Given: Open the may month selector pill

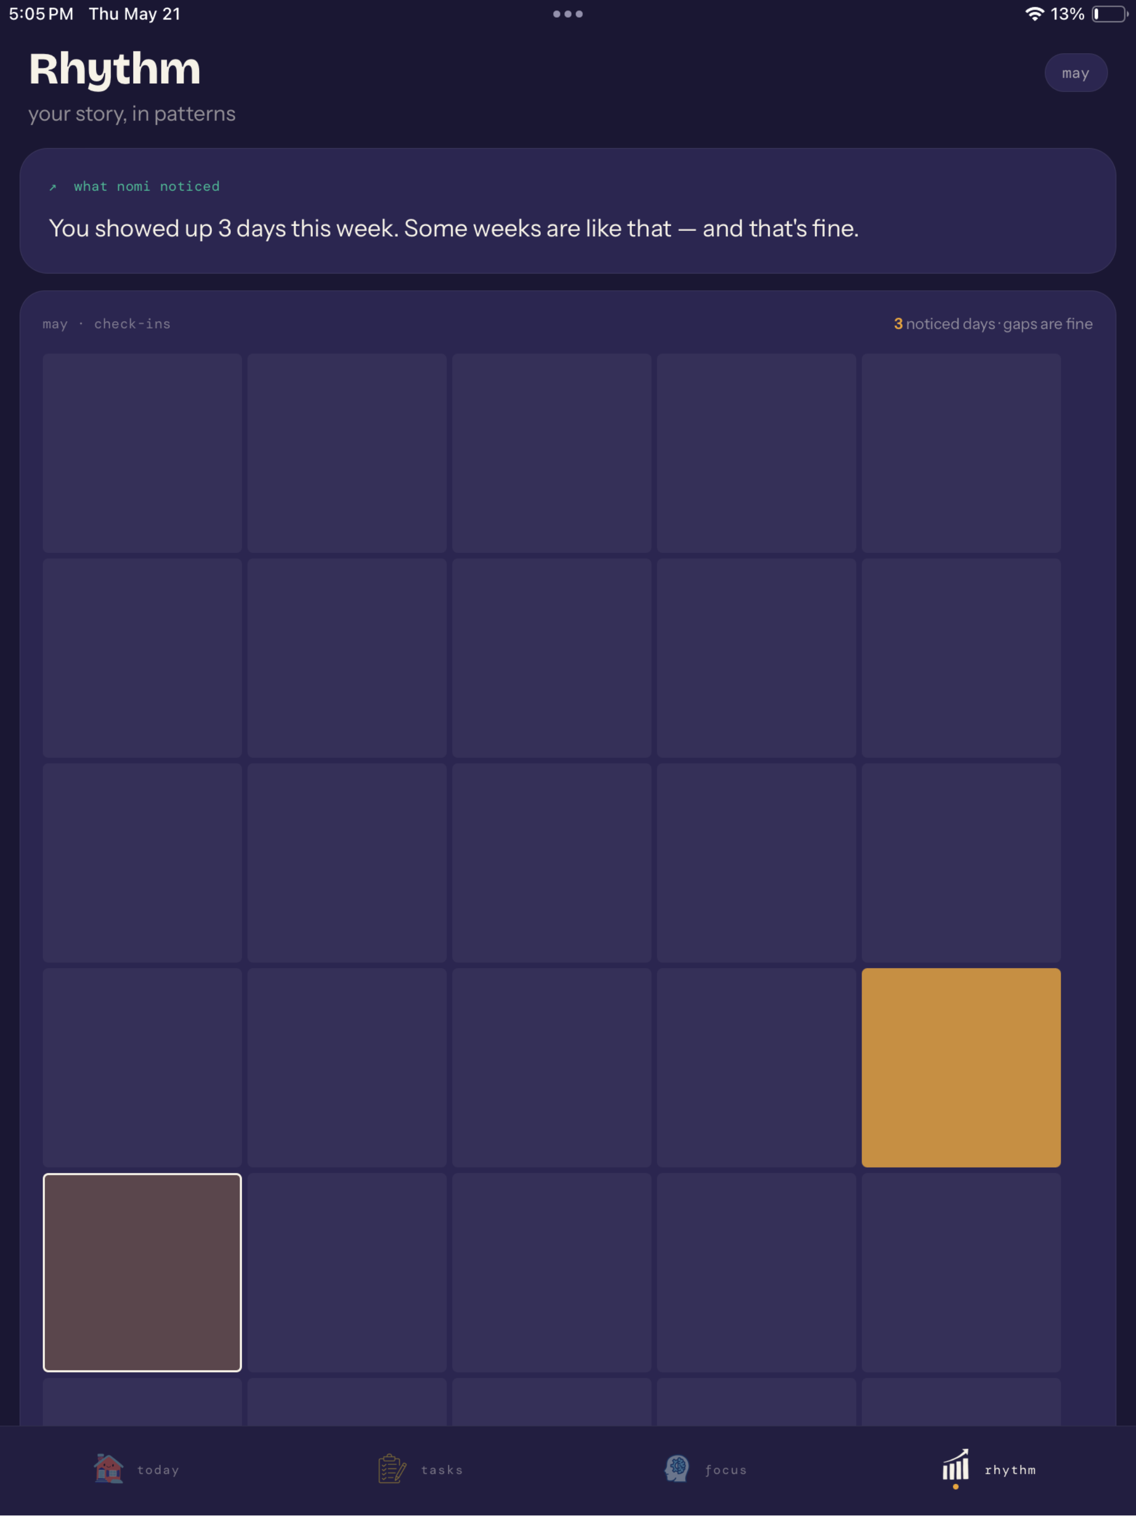Looking at the screenshot, I should pos(1075,73).
